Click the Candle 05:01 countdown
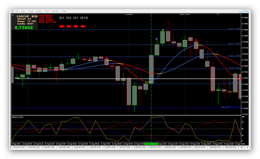The width and height of the screenshot is (260, 159). tap(25, 24)
